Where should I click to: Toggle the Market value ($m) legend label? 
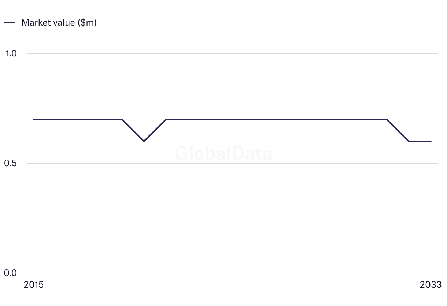(x=59, y=23)
